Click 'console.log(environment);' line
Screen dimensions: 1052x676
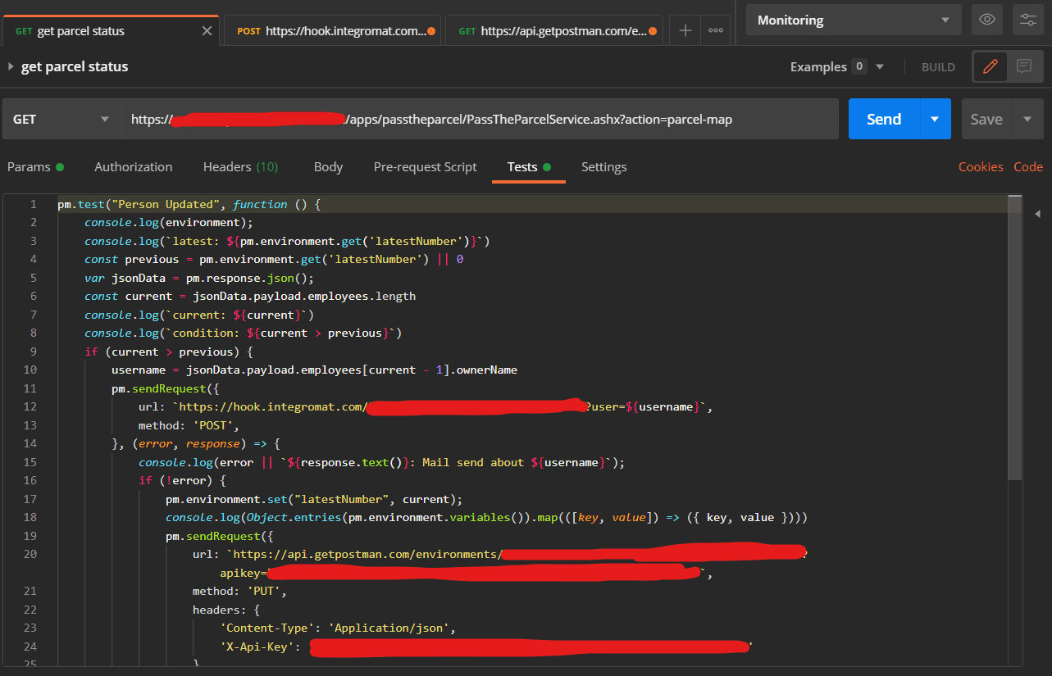click(169, 222)
